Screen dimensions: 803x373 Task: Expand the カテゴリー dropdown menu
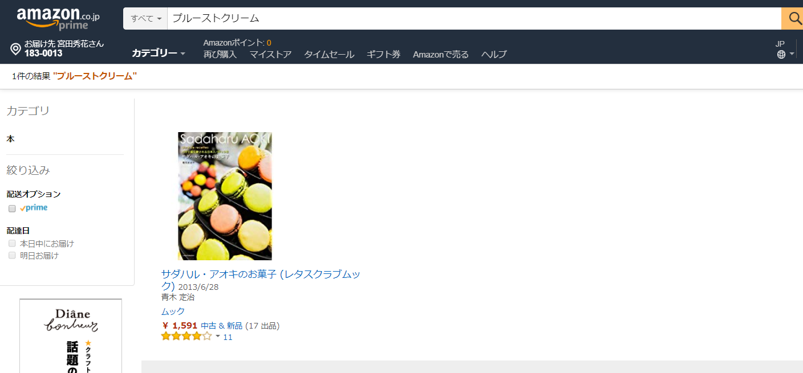(159, 53)
